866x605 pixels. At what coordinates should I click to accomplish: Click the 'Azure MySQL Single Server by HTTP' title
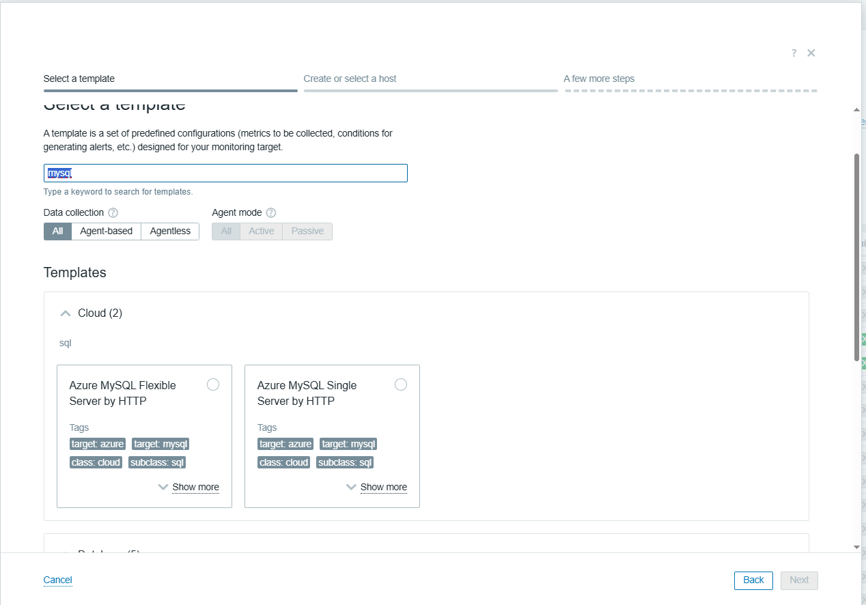(307, 393)
